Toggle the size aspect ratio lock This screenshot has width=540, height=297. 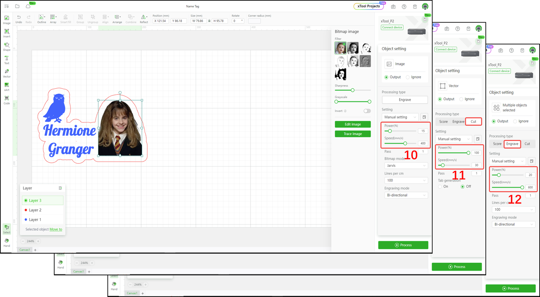click(209, 21)
